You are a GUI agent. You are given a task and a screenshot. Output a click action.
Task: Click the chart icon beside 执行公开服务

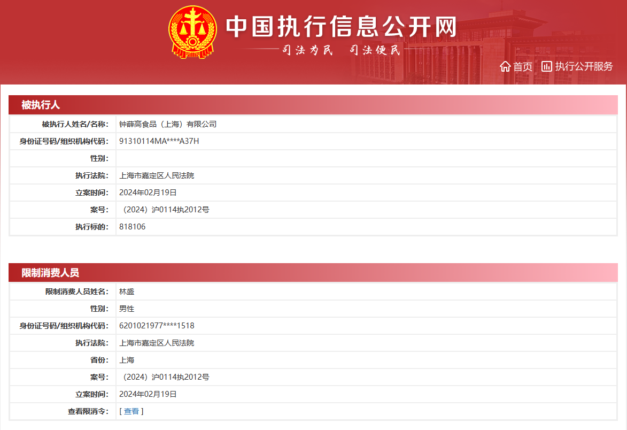547,66
